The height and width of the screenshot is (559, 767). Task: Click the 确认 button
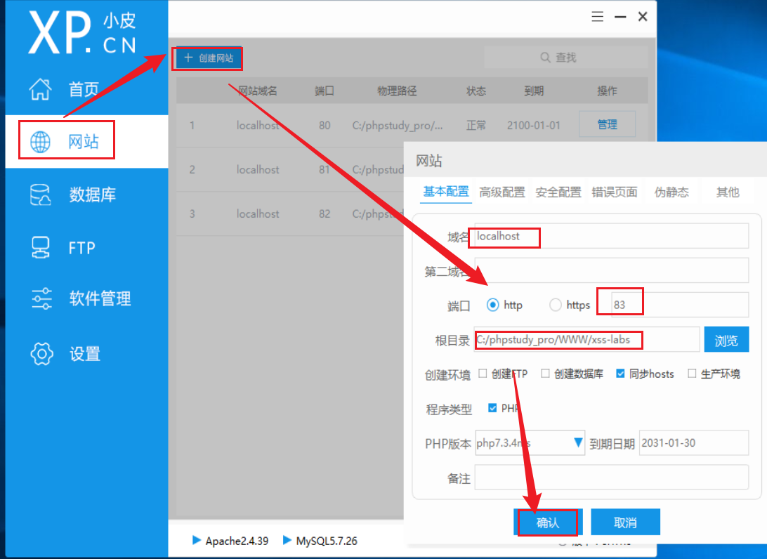[547, 522]
